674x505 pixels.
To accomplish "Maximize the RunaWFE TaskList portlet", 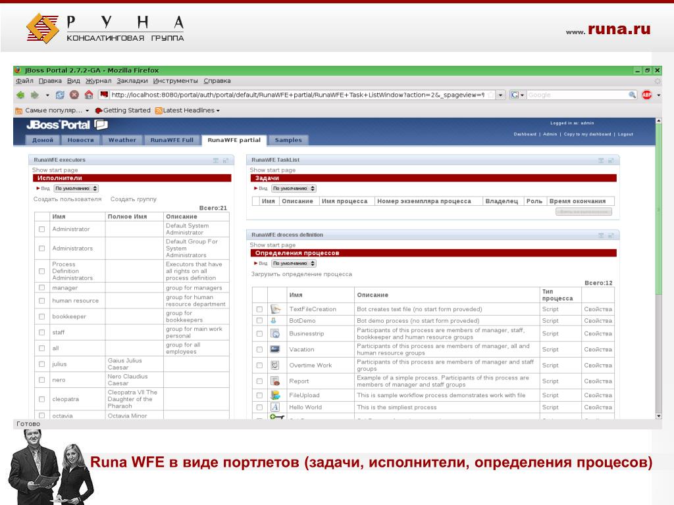I will [610, 160].
